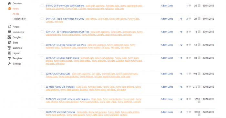The height and width of the screenshot is (118, 226).
Task: Click the date 09/11/2012
Action: (x=208, y=6)
